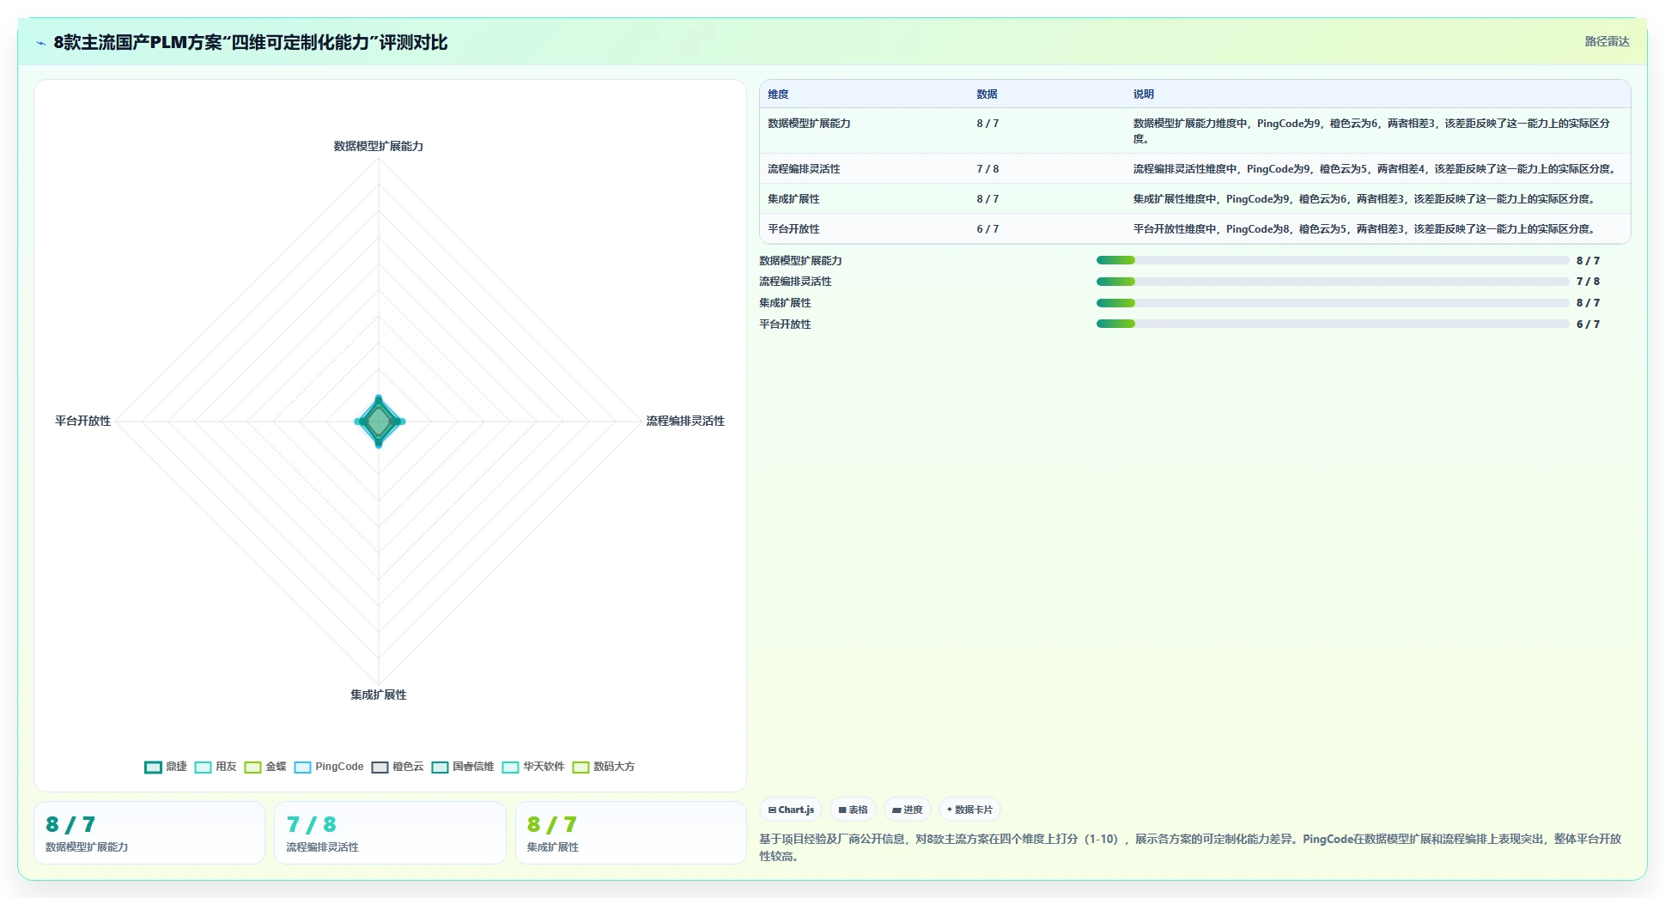Screen dimensions: 1665x898
Task: Click the 平台开放性 description mentioning PingCode为8
Action: pyautogui.click(x=1364, y=229)
